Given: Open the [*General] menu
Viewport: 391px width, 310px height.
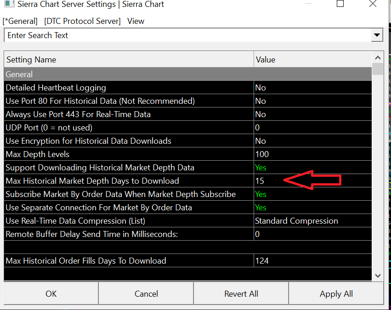Looking at the screenshot, I should [20, 21].
